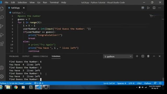Image resolution: width=167 pixels, height=94 pixels.
Task: Open the terminal selector '1: python' dropdown
Action: click(118, 56)
